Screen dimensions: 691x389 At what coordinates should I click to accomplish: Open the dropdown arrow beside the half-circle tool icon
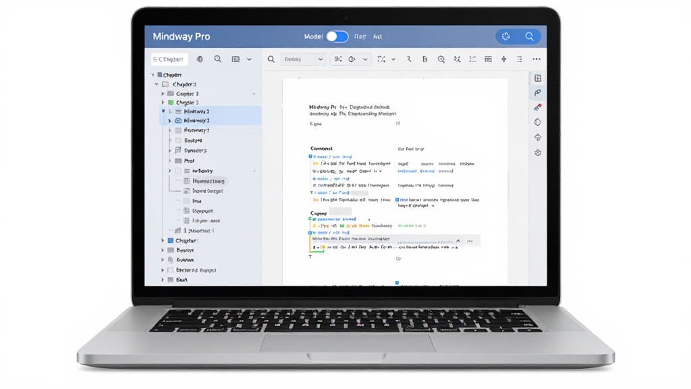(365, 59)
